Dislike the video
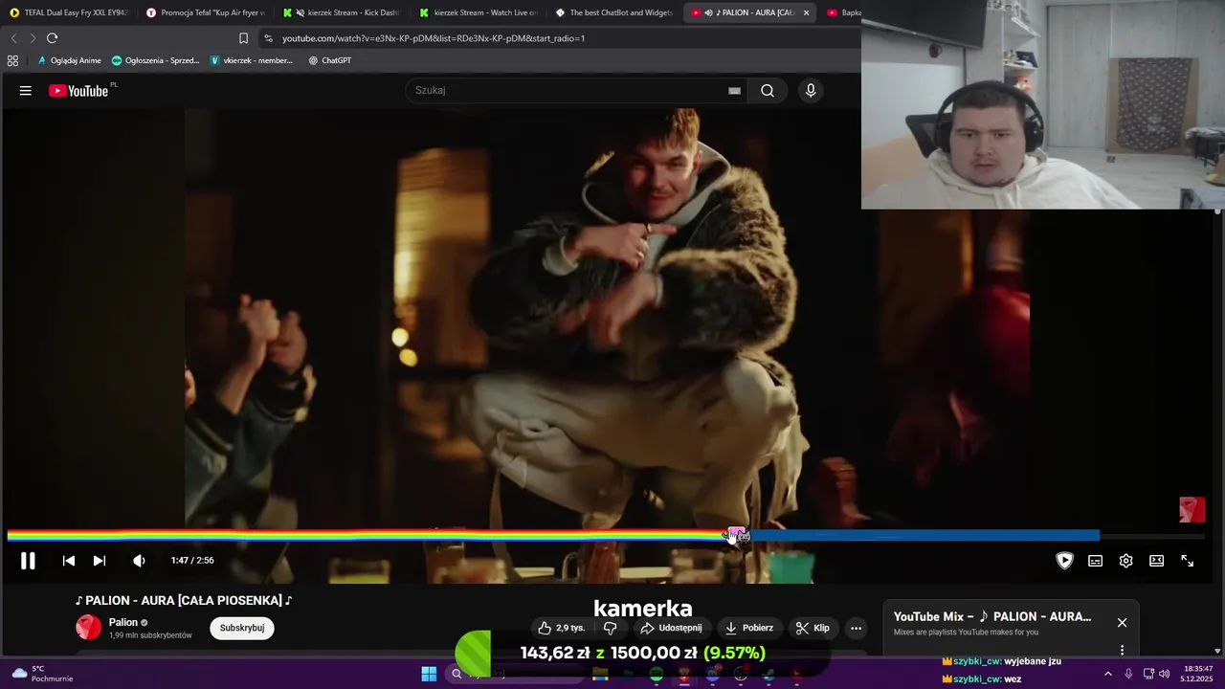The height and width of the screenshot is (689, 1225). point(611,628)
